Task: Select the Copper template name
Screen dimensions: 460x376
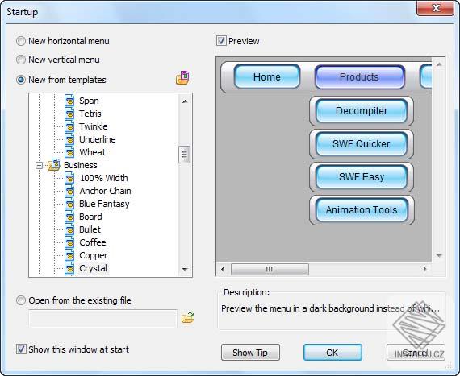Action: [x=94, y=255]
